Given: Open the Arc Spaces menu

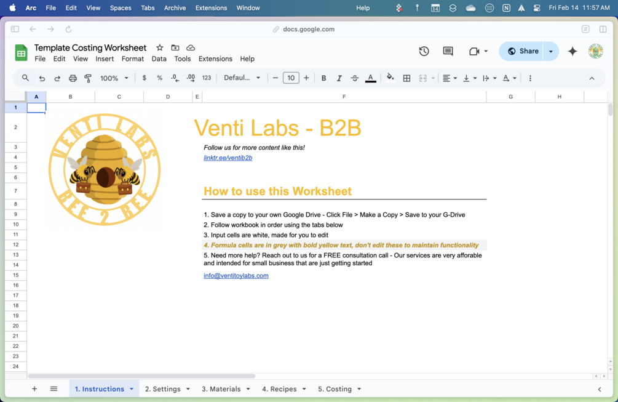Looking at the screenshot, I should (x=121, y=8).
